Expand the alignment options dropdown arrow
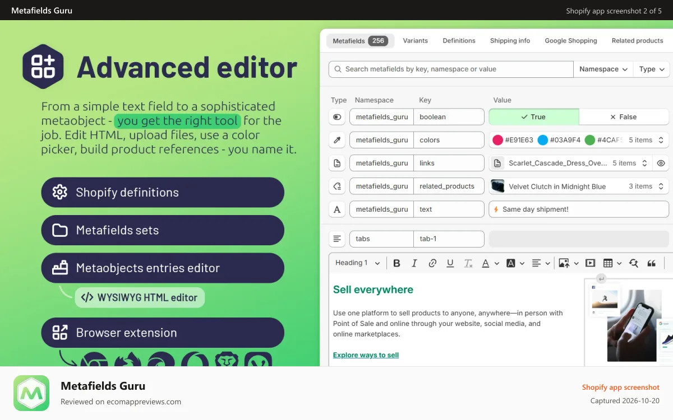Screen dimensions: 673x420 point(547,263)
